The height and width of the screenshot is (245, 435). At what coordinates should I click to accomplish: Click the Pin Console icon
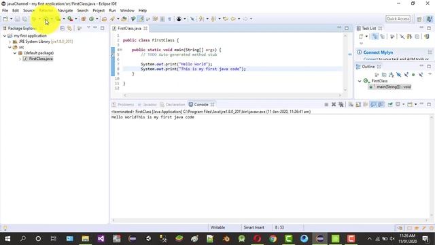pyautogui.click(x=390, y=104)
